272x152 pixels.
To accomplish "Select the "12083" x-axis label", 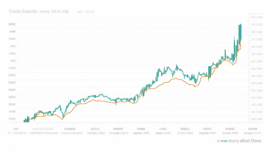I will (163, 129).
